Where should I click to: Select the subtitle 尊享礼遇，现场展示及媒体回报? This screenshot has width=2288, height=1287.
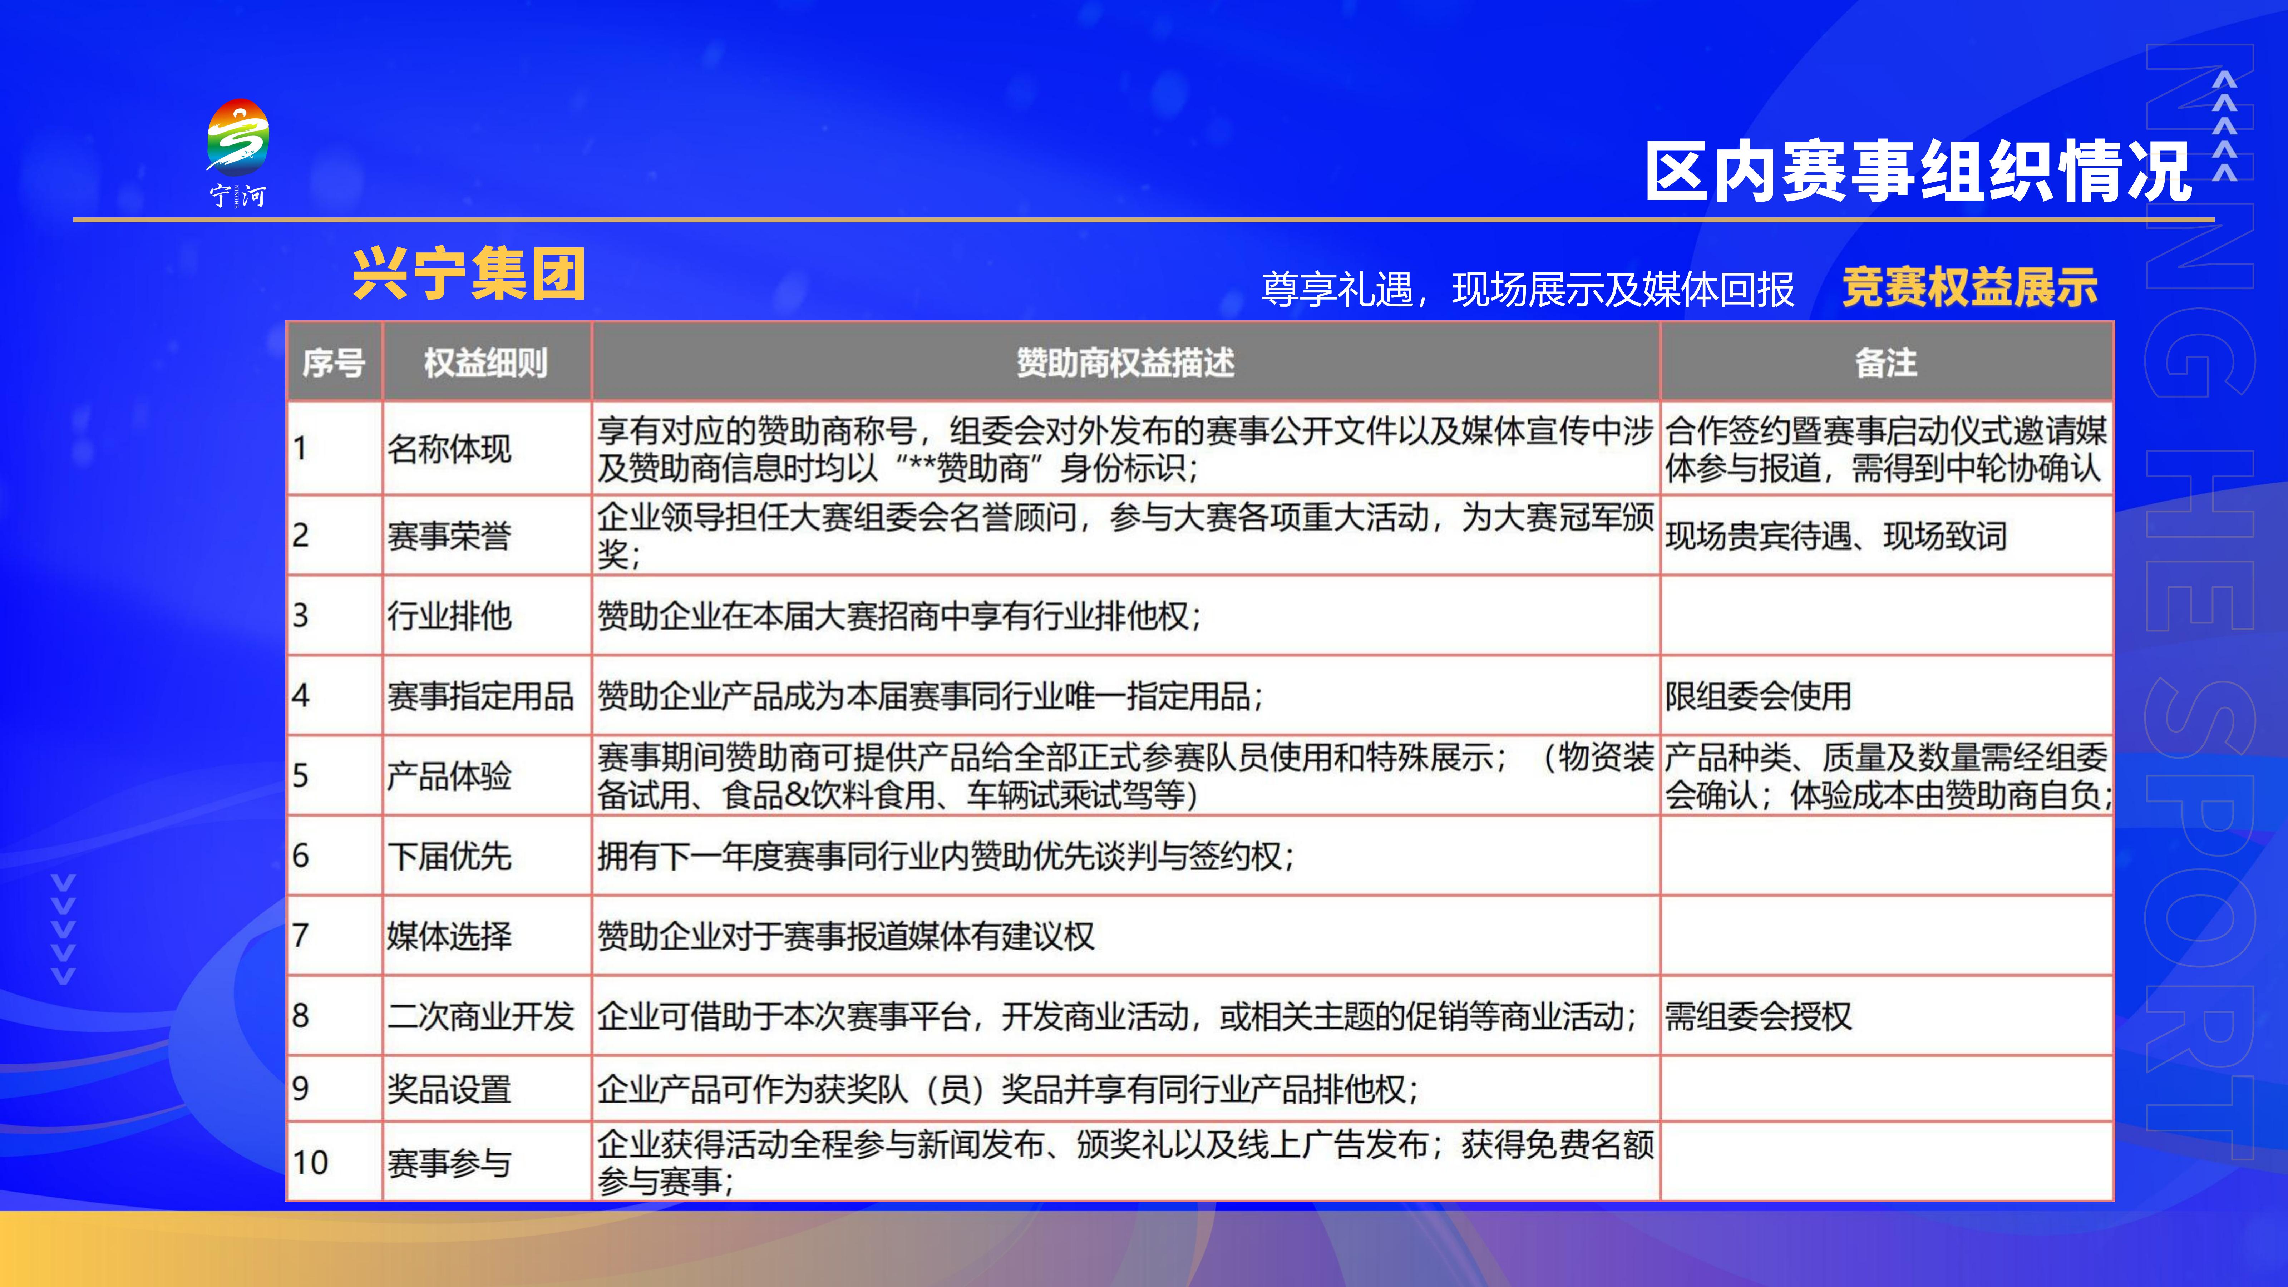(x=1528, y=290)
